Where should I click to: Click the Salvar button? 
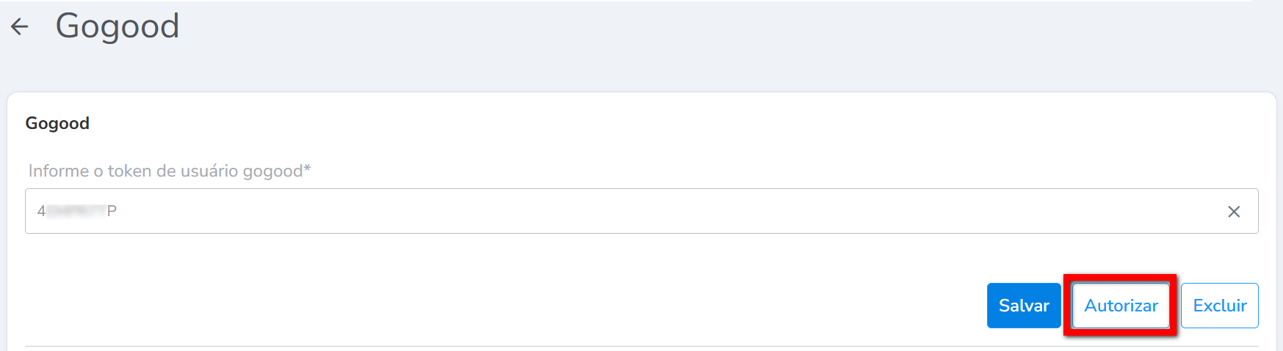1023,306
